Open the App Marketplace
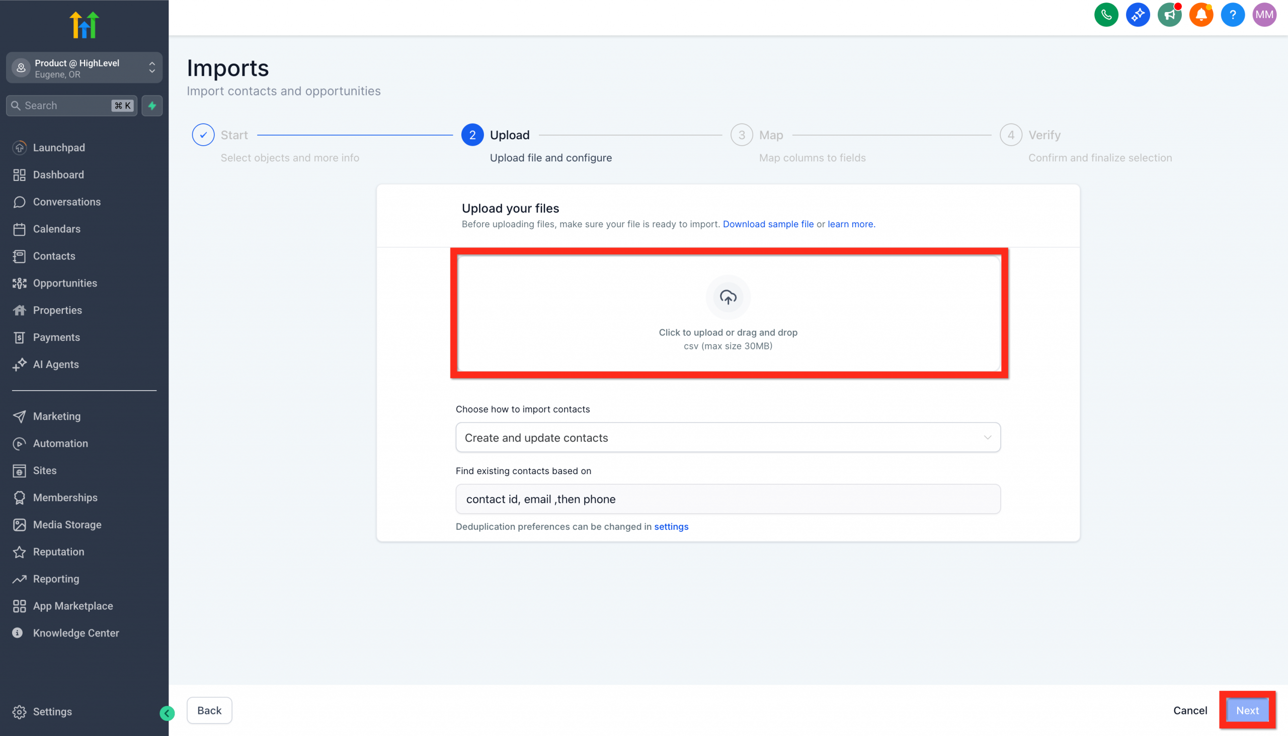The image size is (1288, 736). [x=73, y=606]
